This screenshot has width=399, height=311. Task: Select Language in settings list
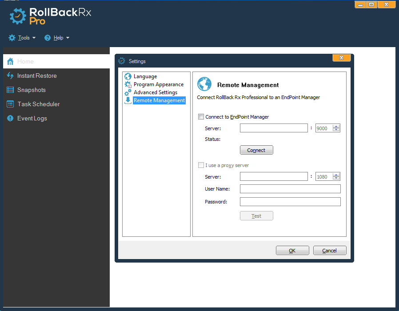tap(145, 76)
